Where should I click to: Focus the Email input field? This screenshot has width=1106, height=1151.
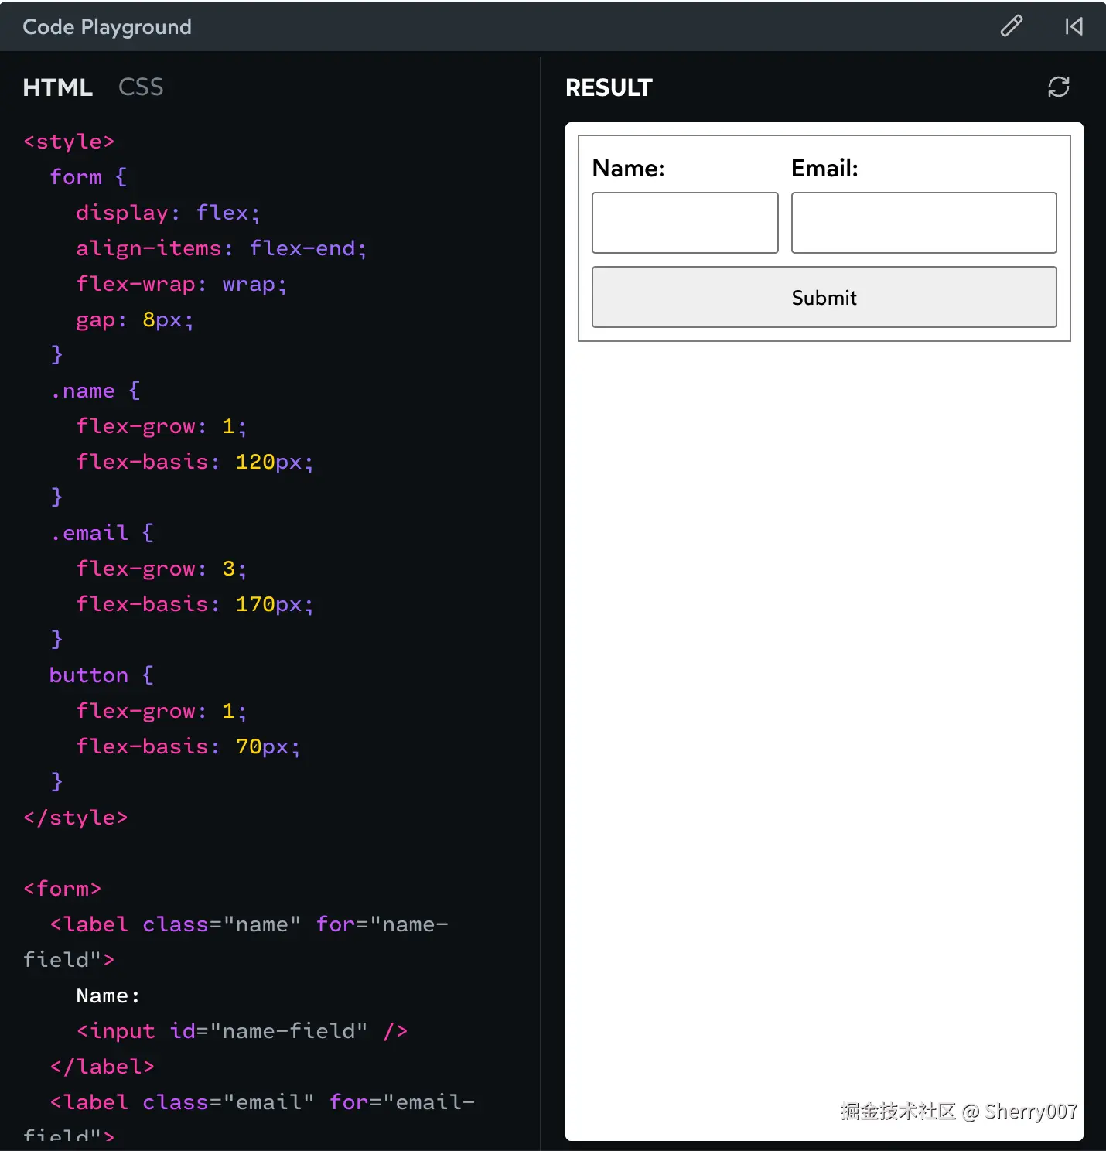coord(924,223)
